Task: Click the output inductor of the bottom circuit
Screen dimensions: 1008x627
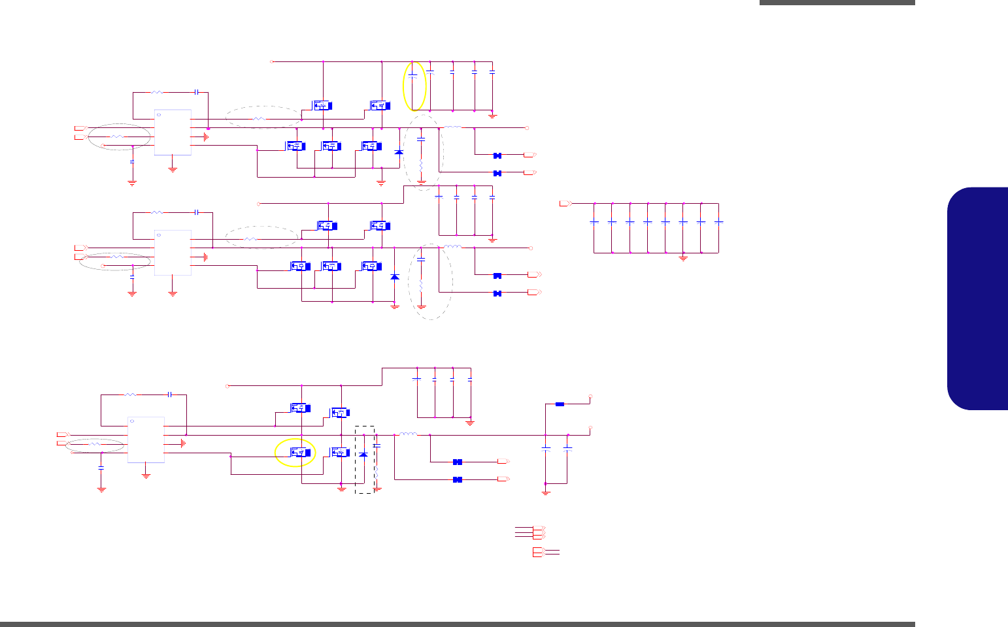Action: tap(409, 434)
